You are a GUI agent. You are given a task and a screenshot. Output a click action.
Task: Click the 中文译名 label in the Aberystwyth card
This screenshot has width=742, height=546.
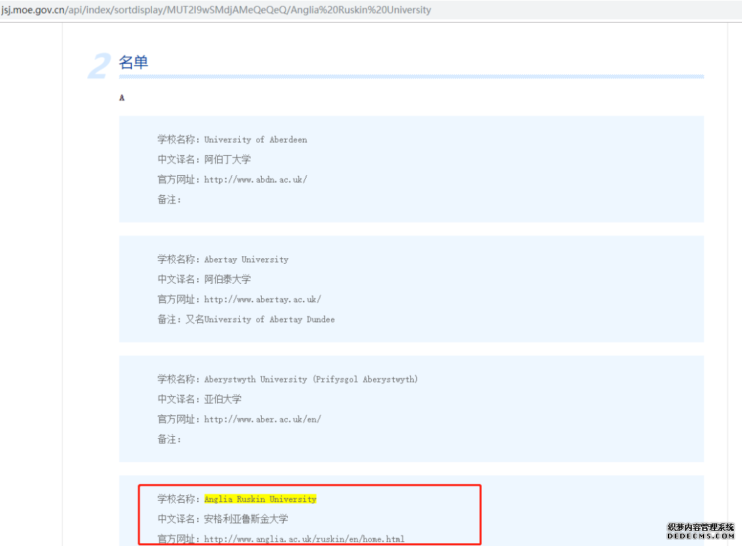point(179,399)
